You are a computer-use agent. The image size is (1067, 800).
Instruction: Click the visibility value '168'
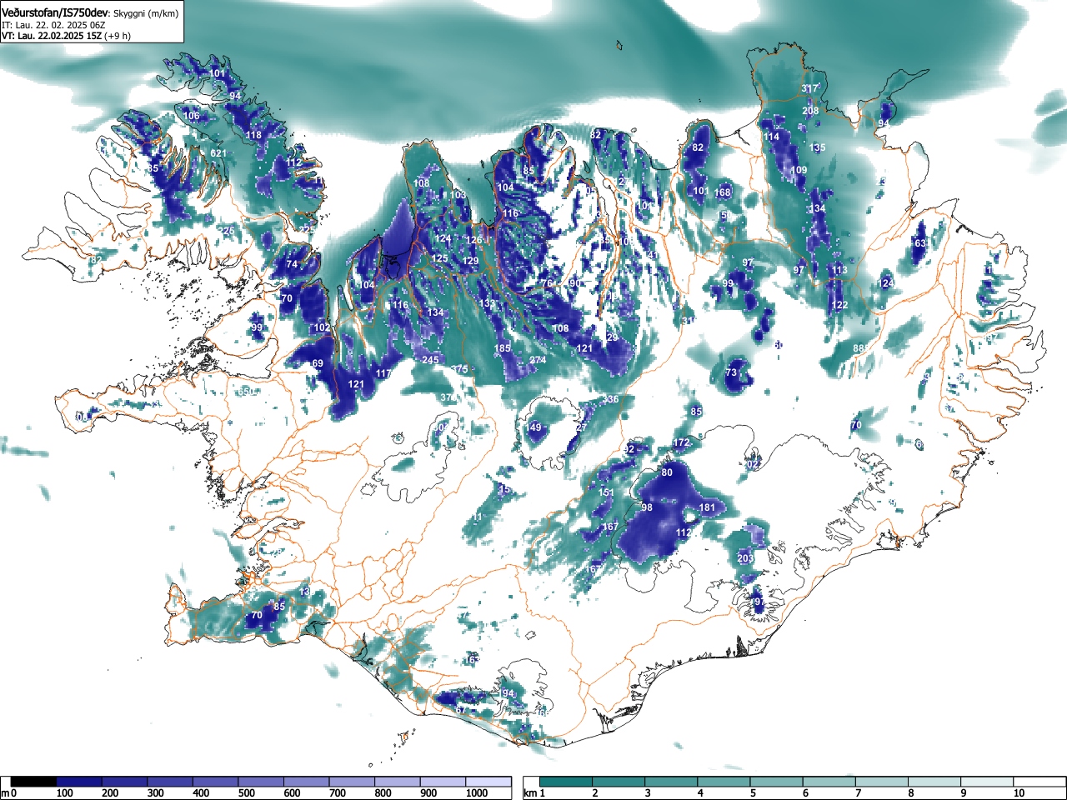coord(722,192)
